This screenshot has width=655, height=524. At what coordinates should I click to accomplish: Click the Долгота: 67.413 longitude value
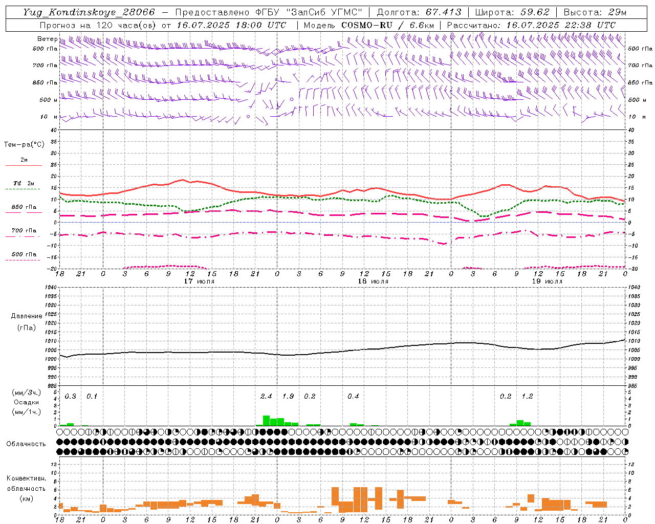(419, 12)
